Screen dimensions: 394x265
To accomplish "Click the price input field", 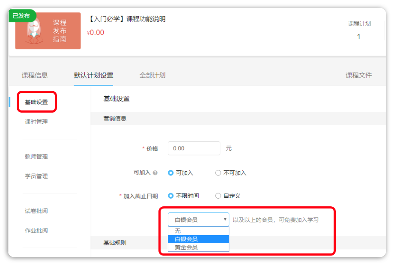I will pyautogui.click(x=194, y=148).
